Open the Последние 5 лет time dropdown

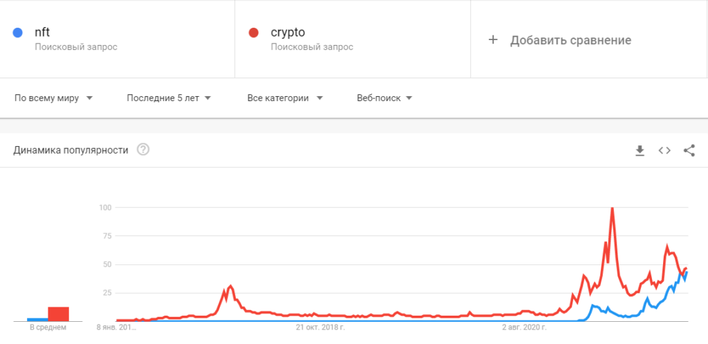point(169,98)
